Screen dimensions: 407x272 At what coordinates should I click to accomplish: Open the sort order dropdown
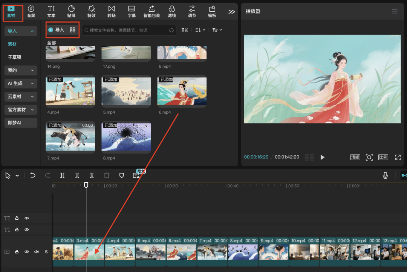(200, 30)
